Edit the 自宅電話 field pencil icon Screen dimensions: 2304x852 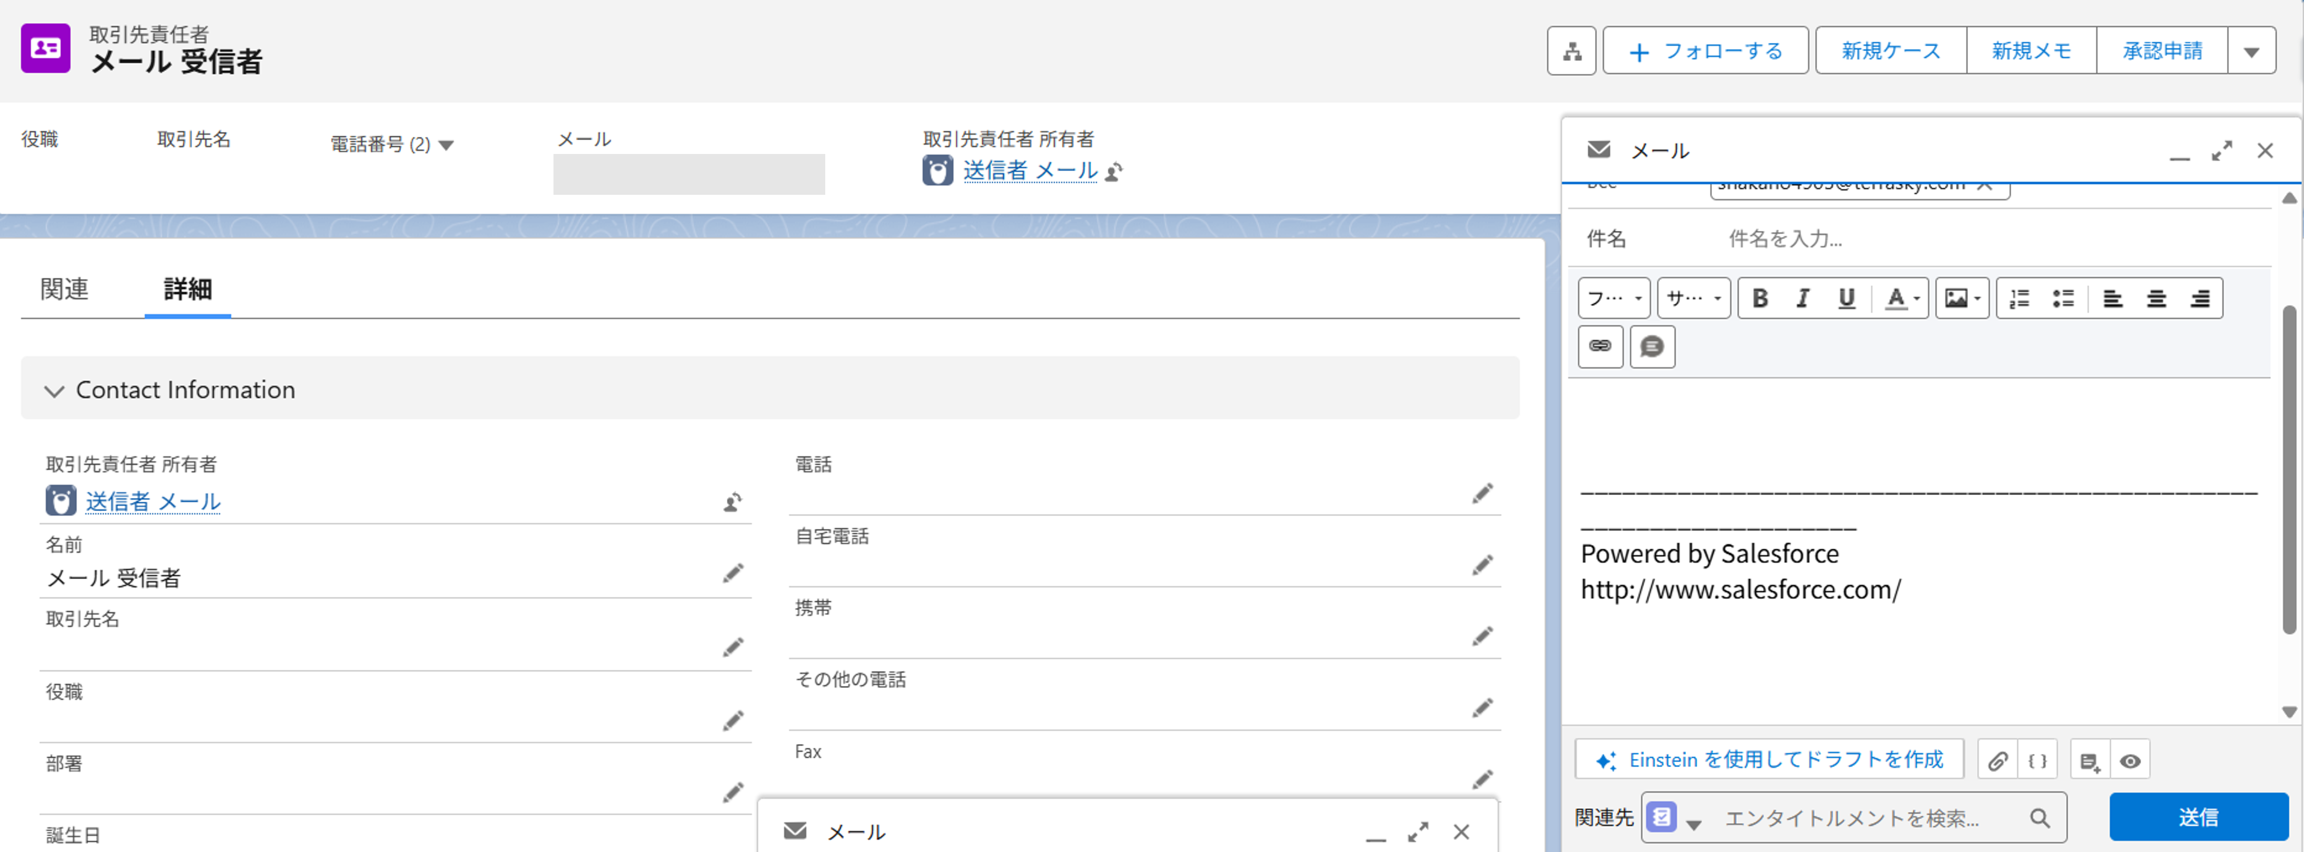[1482, 565]
